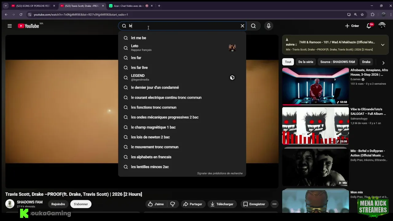Open the Bo9al x Dollypran mix thumbnail

(315, 167)
